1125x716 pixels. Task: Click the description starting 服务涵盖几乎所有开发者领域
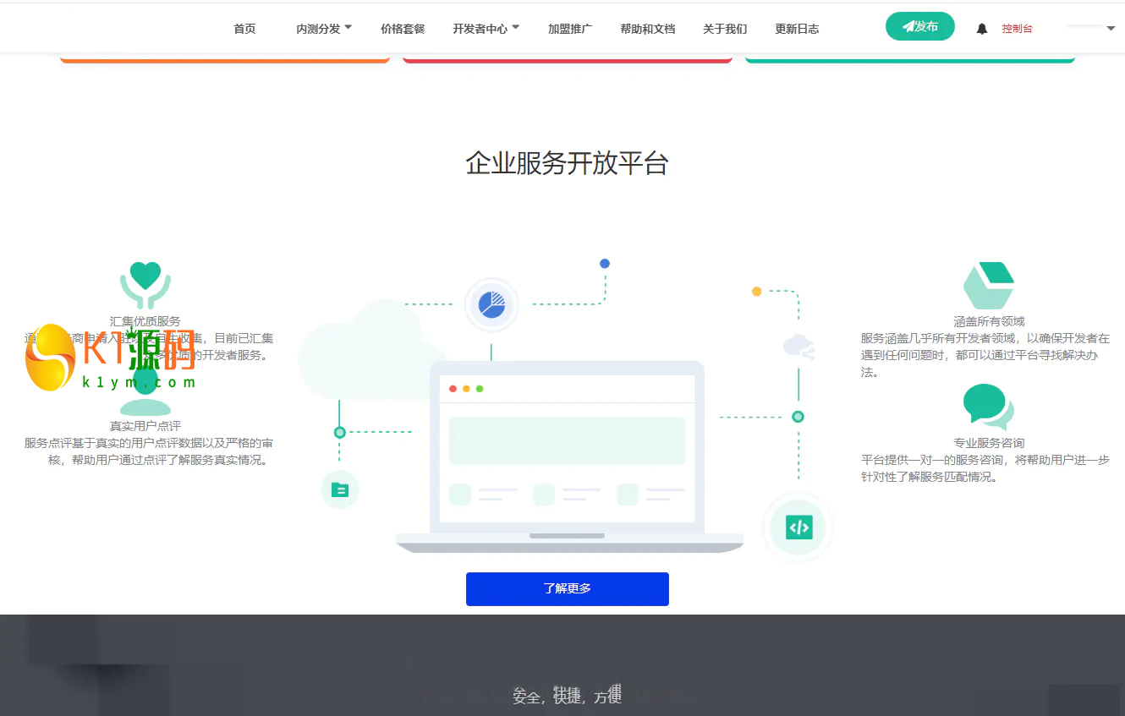pyautogui.click(x=985, y=355)
